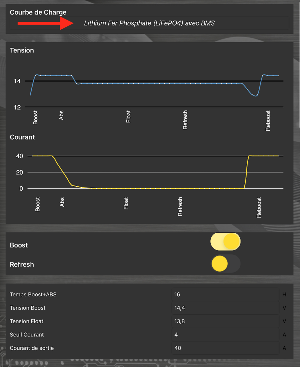Open the charge curve selector showing LiFePO4
300x367 pixels.
tap(149, 23)
